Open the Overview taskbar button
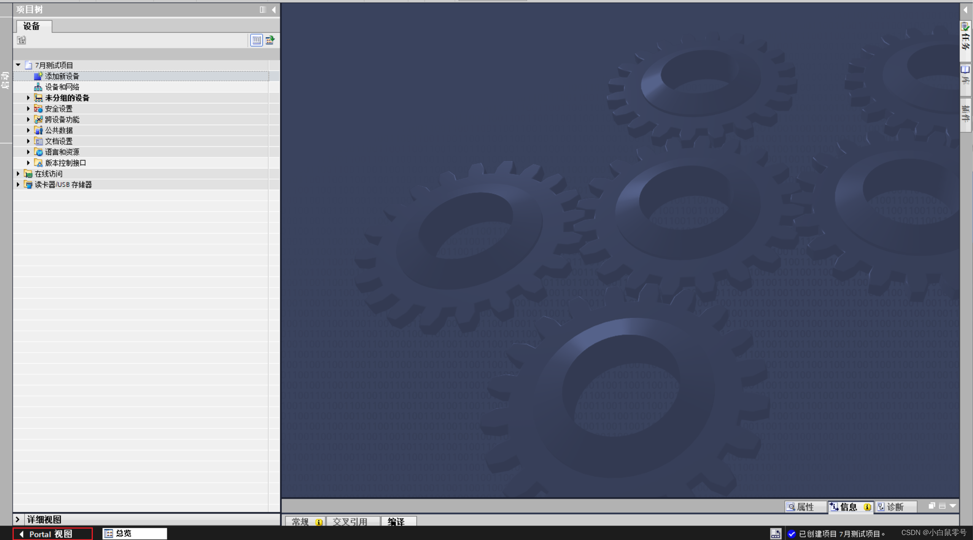The width and height of the screenshot is (973, 540). (x=134, y=534)
